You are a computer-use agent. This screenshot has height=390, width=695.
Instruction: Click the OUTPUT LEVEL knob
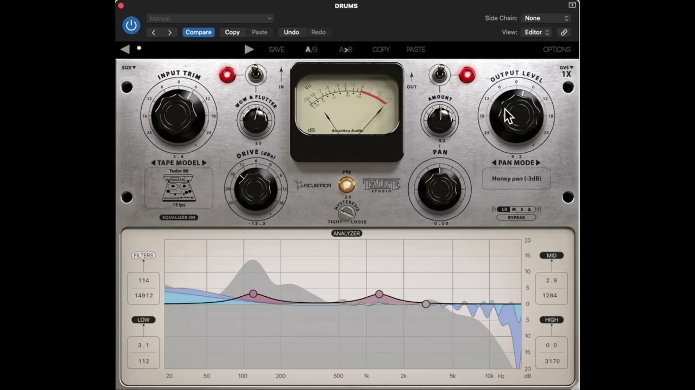click(516, 115)
